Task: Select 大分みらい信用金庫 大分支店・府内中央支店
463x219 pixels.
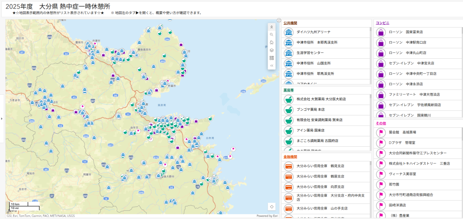Action: (x=326, y=197)
